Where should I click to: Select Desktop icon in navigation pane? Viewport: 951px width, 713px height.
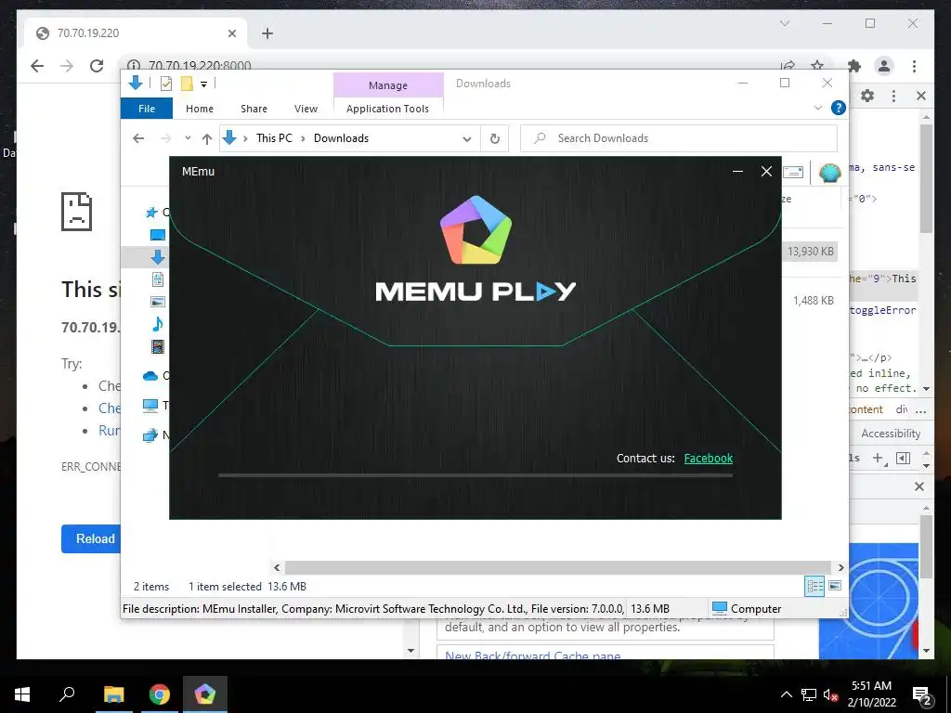click(x=158, y=235)
